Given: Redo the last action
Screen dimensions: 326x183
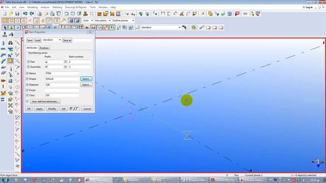Looking at the screenshot, I should [x=32, y=14].
